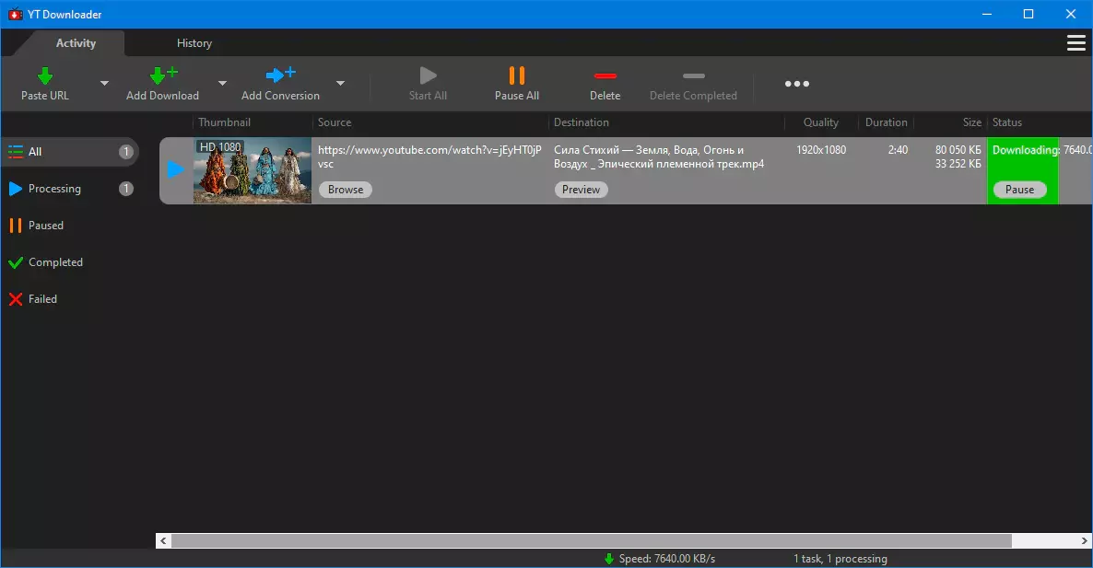The width and height of the screenshot is (1093, 568).
Task: Click the HD 1080 video thumbnail
Action: pos(253,171)
